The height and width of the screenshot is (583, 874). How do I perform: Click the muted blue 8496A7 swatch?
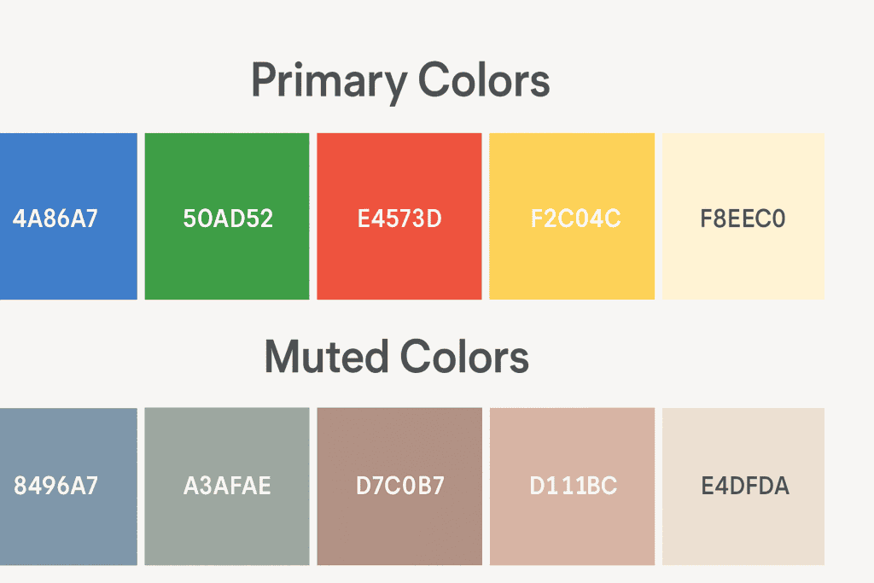coord(68,487)
